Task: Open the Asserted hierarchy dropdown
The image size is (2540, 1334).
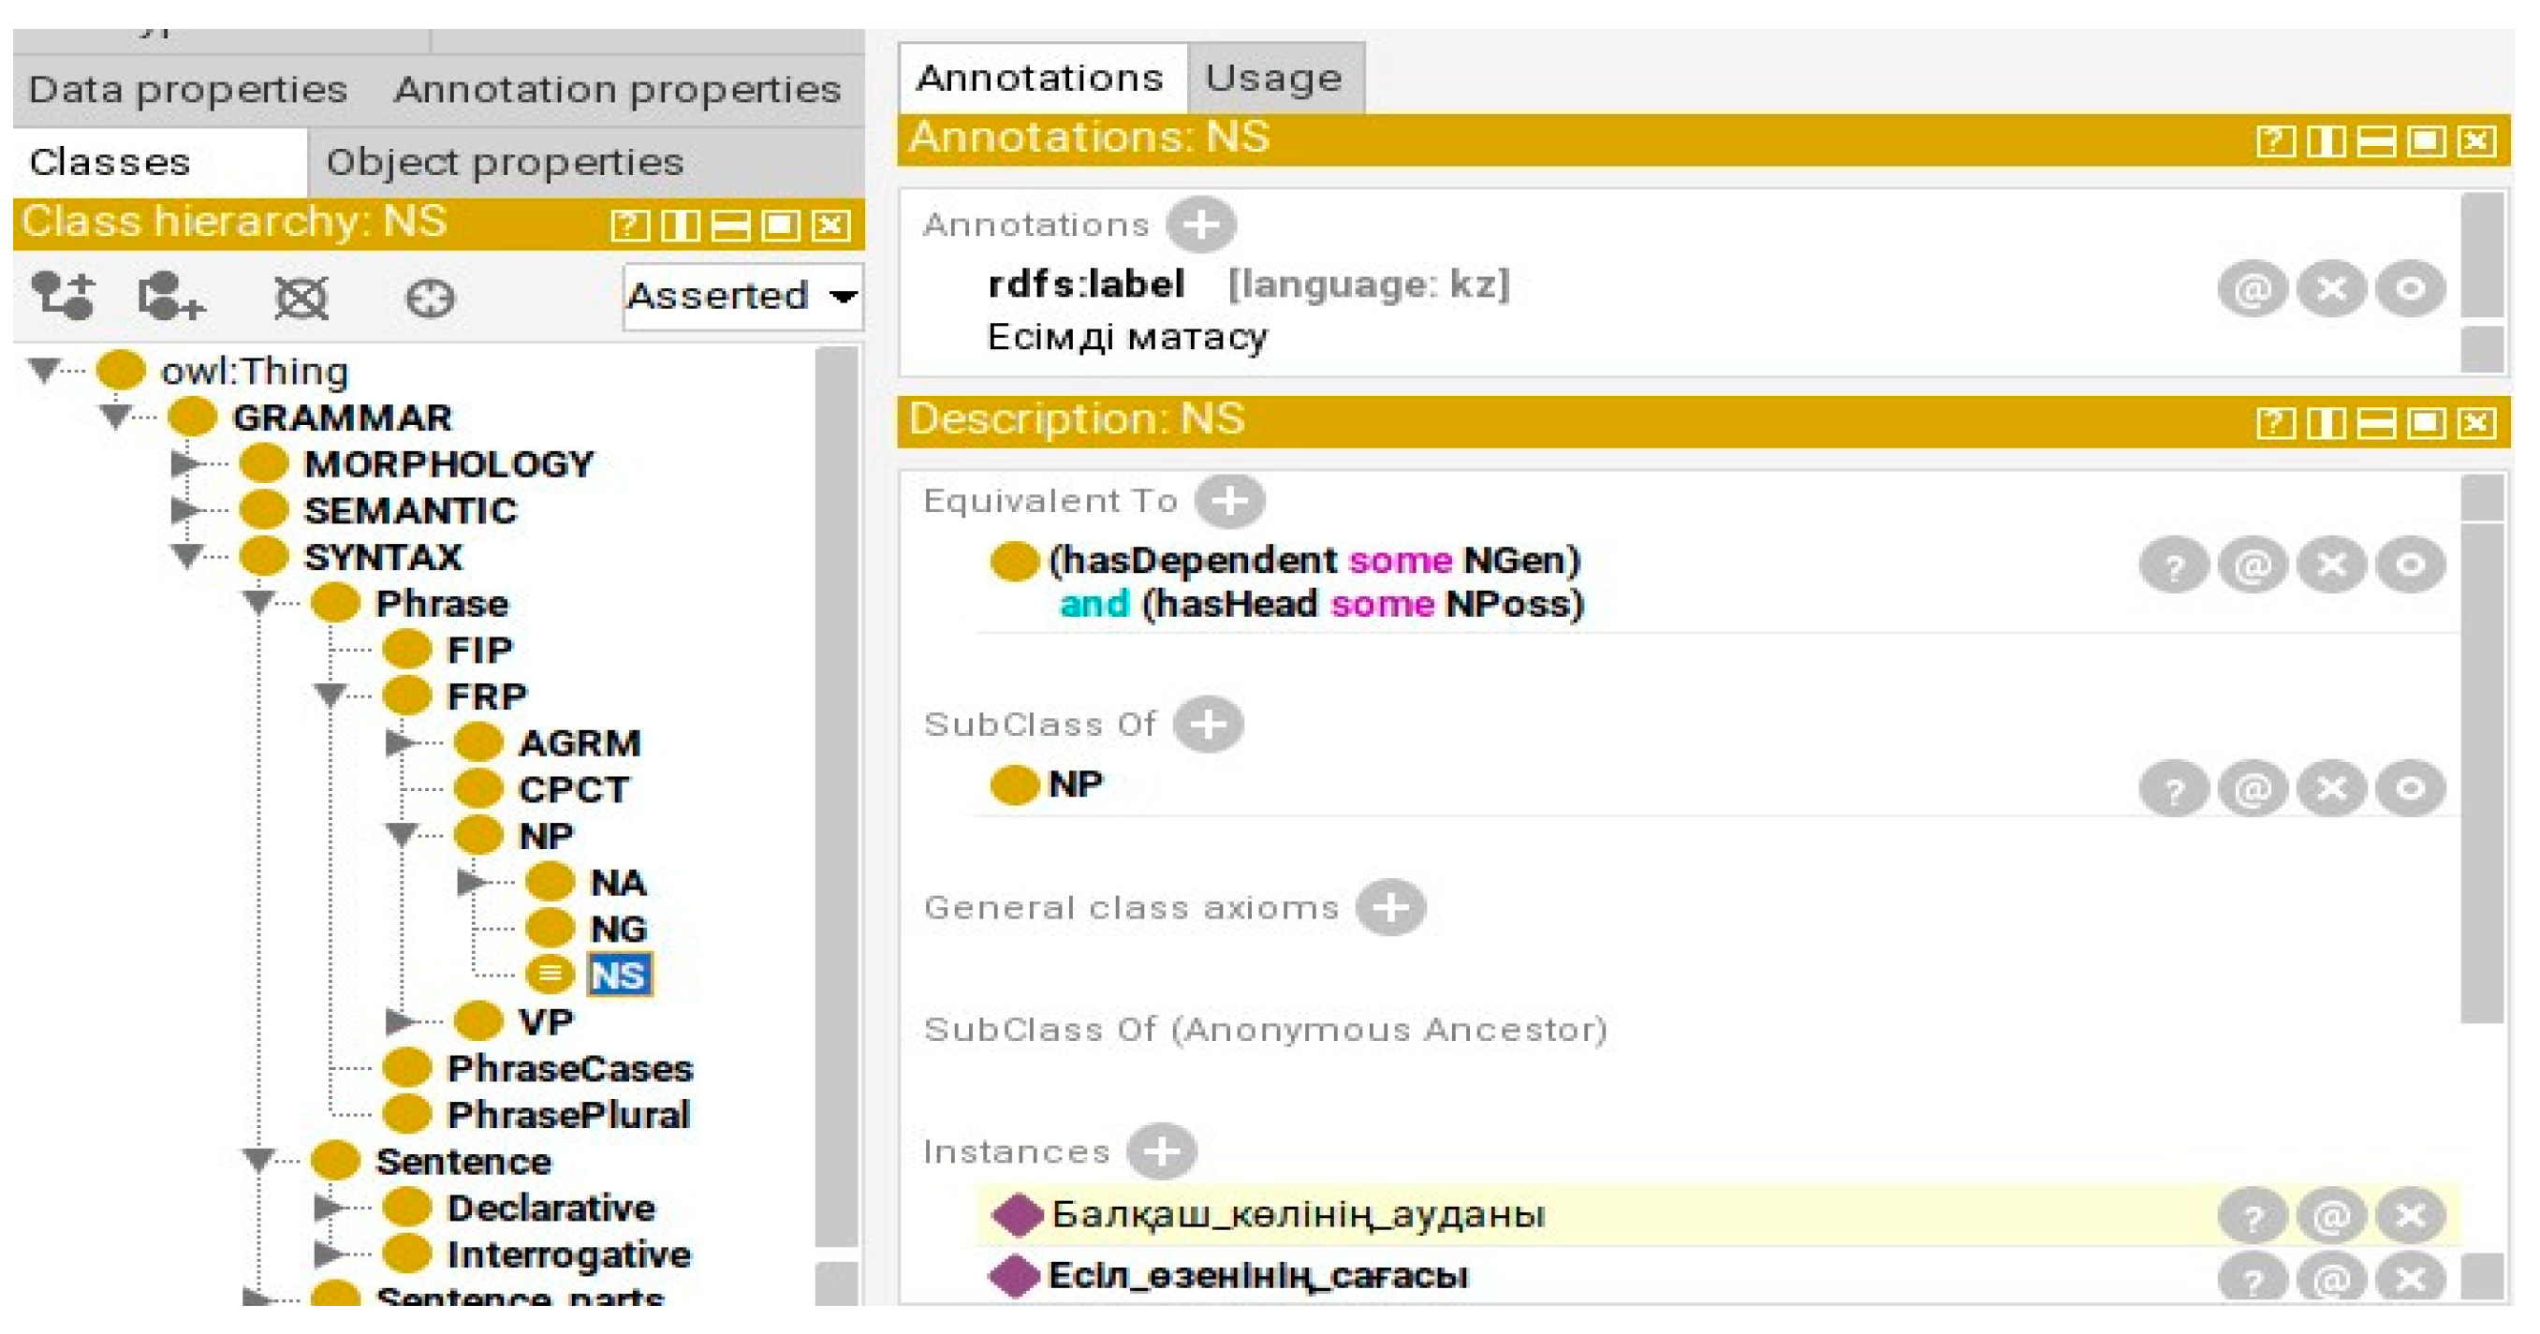Action: pos(743,296)
